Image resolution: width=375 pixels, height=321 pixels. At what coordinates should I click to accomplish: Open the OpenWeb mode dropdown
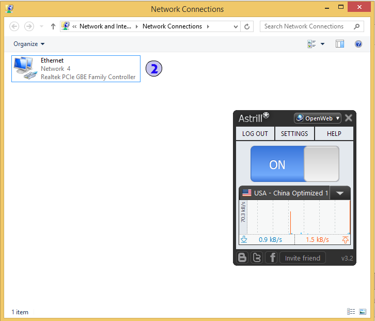click(x=318, y=118)
